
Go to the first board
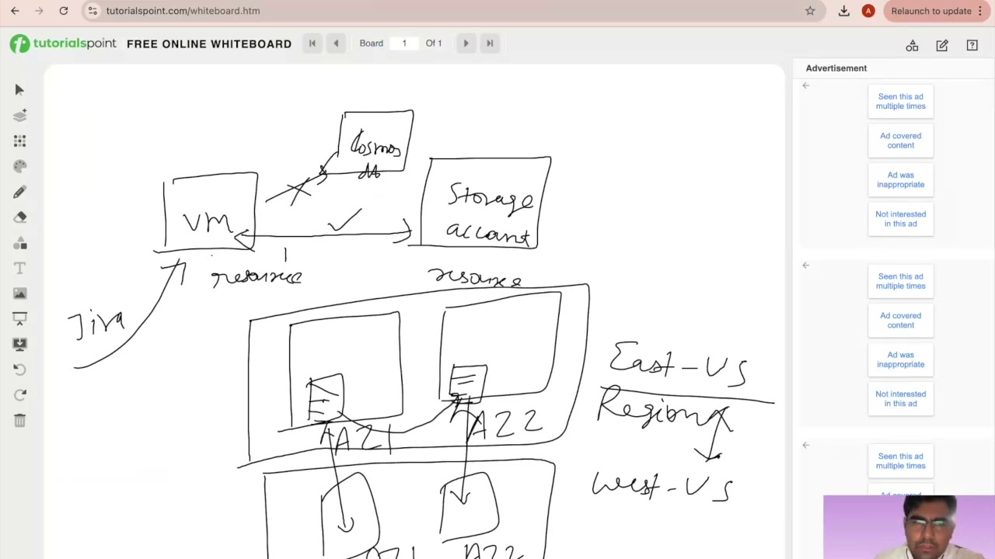(x=312, y=43)
